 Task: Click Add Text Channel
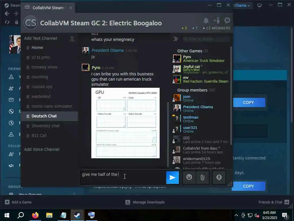pos(40,38)
